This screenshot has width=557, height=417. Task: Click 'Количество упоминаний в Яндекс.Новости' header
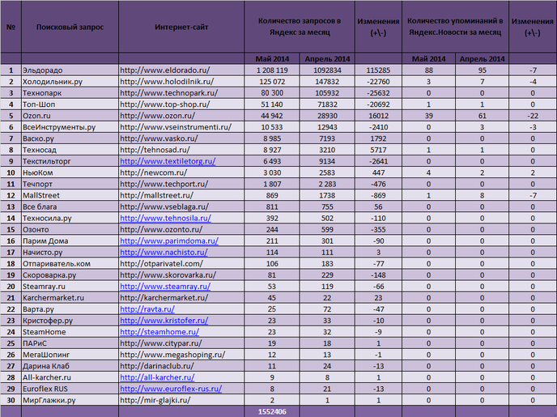coord(455,27)
